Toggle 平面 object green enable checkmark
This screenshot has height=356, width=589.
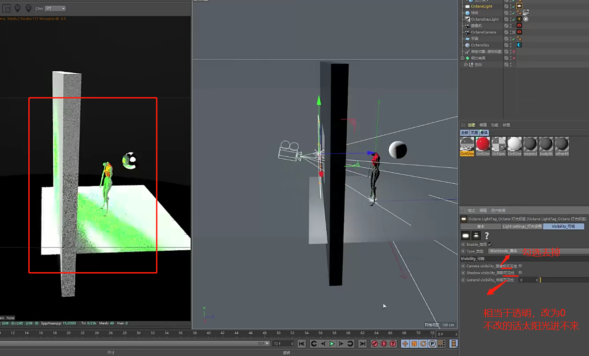513,39
